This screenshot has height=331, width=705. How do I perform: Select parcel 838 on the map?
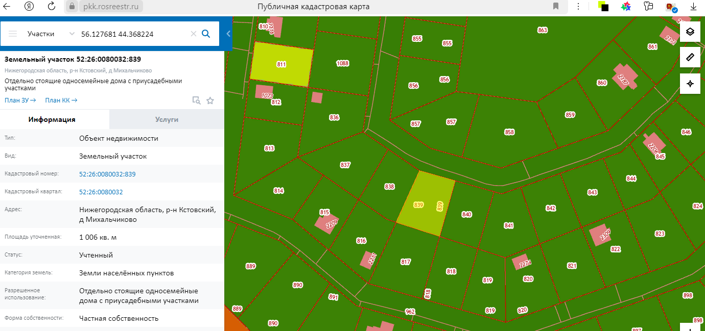tap(390, 187)
